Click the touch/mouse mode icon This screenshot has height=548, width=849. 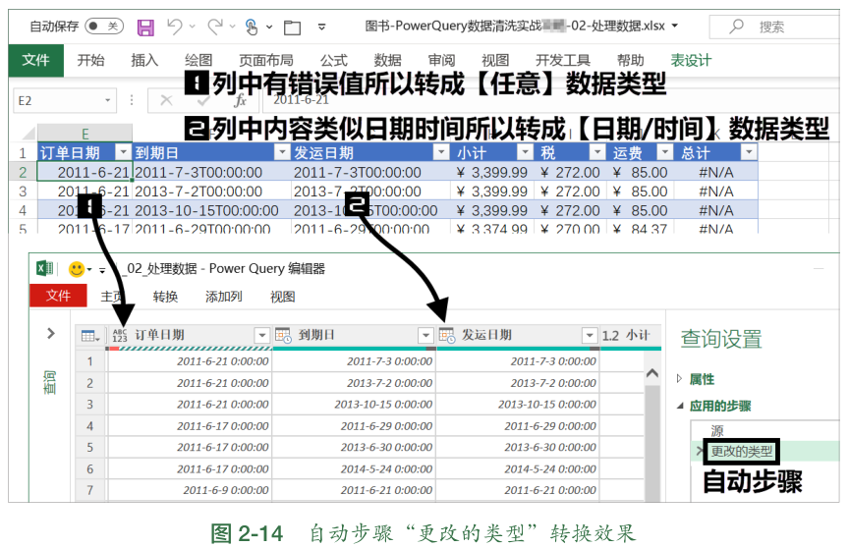[252, 27]
